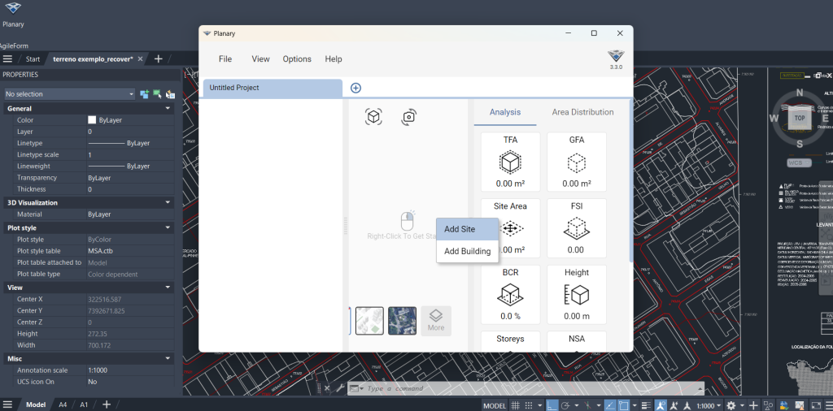This screenshot has height=411, width=833.
Task: Click the plus icon to add a project tab
Action: click(x=356, y=88)
